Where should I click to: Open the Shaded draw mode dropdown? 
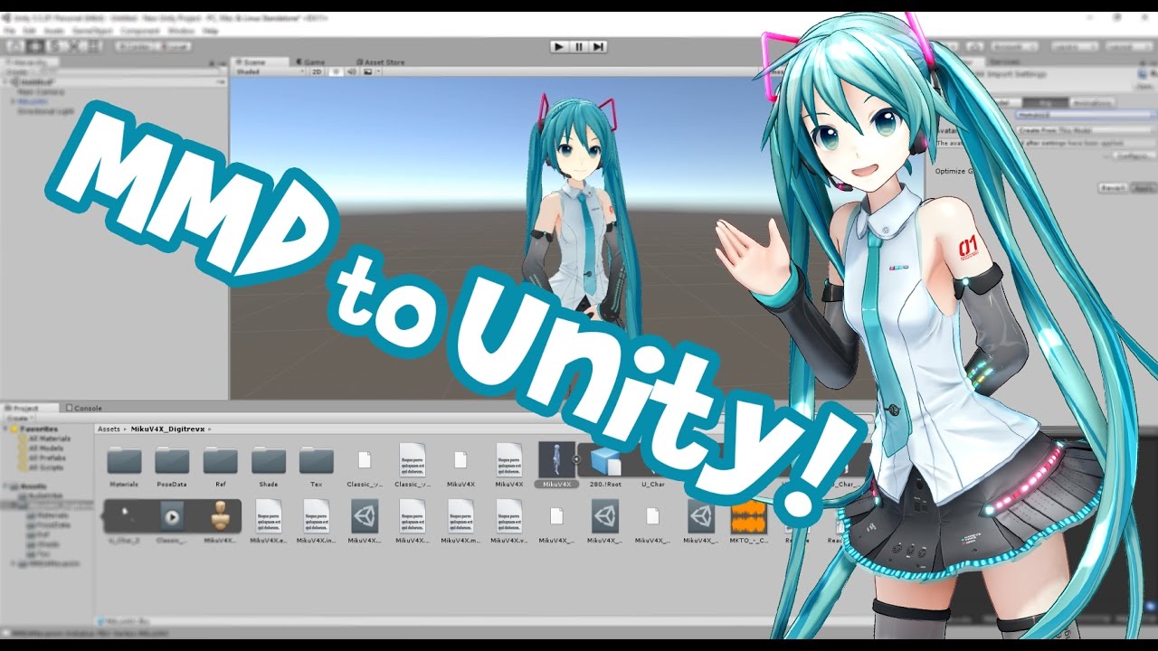pyautogui.click(x=269, y=71)
